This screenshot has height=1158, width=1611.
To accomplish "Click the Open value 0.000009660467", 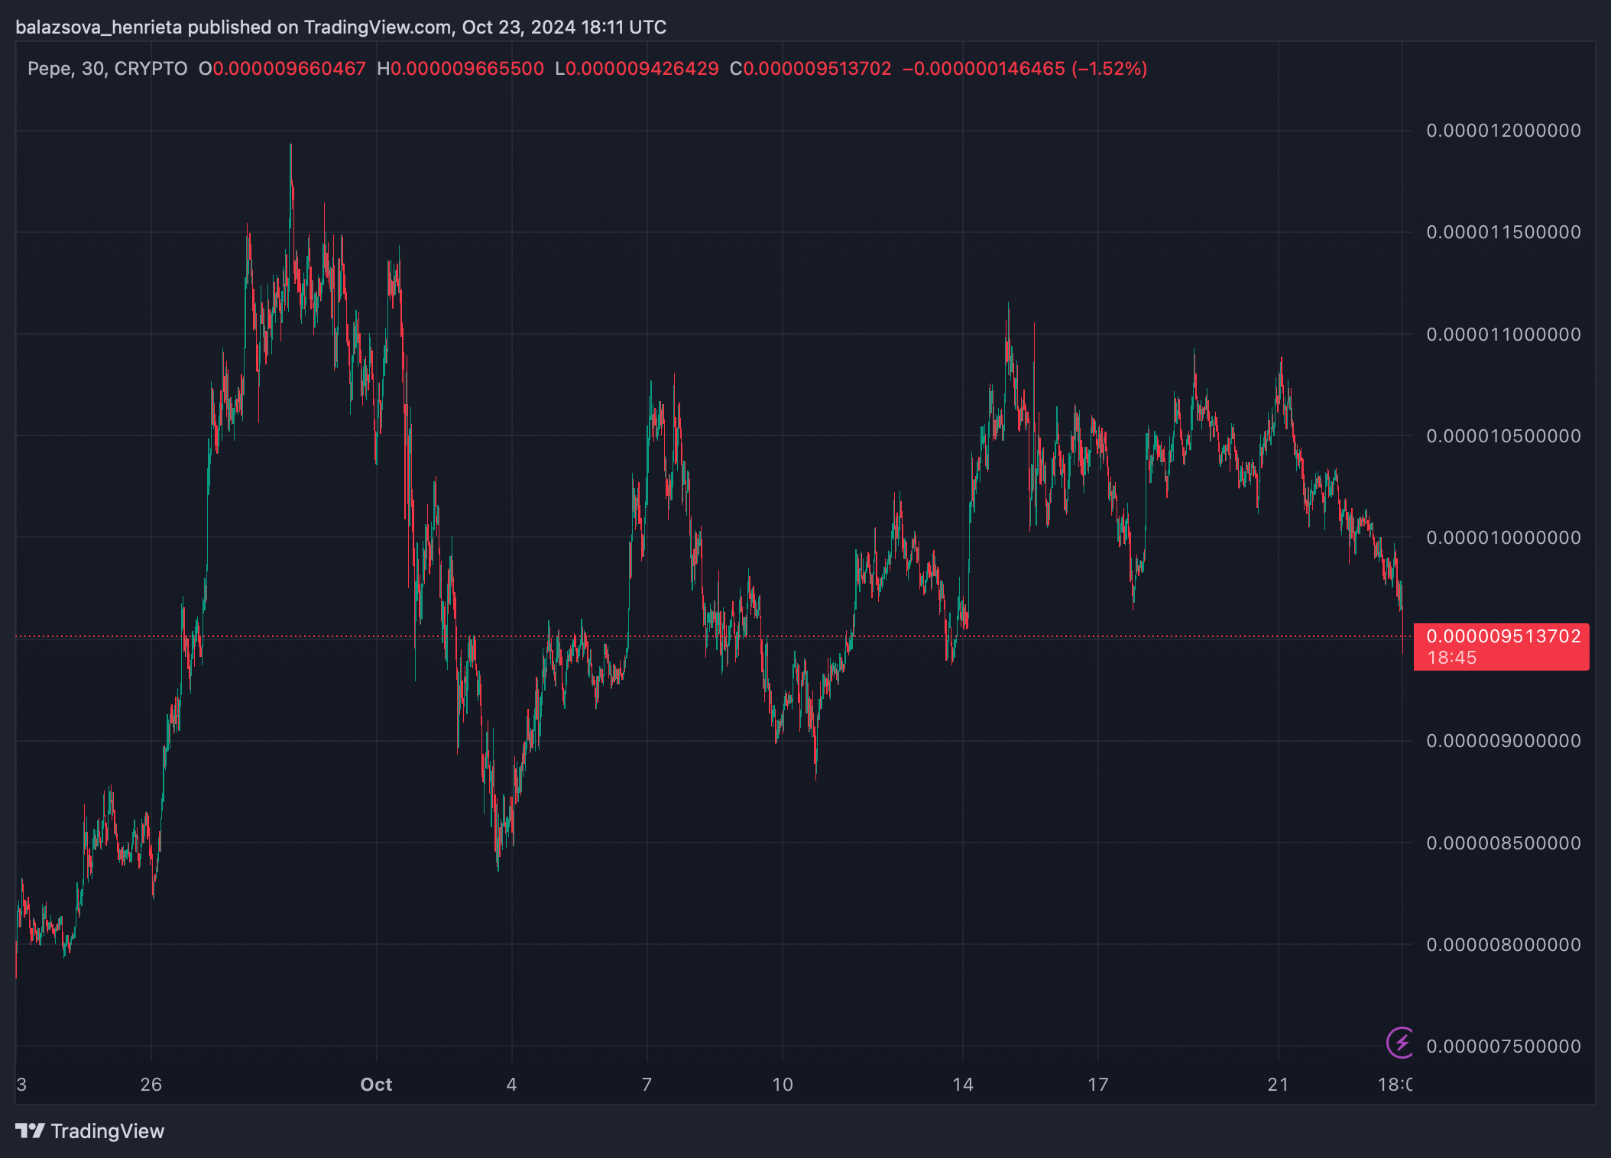I will tap(289, 69).
